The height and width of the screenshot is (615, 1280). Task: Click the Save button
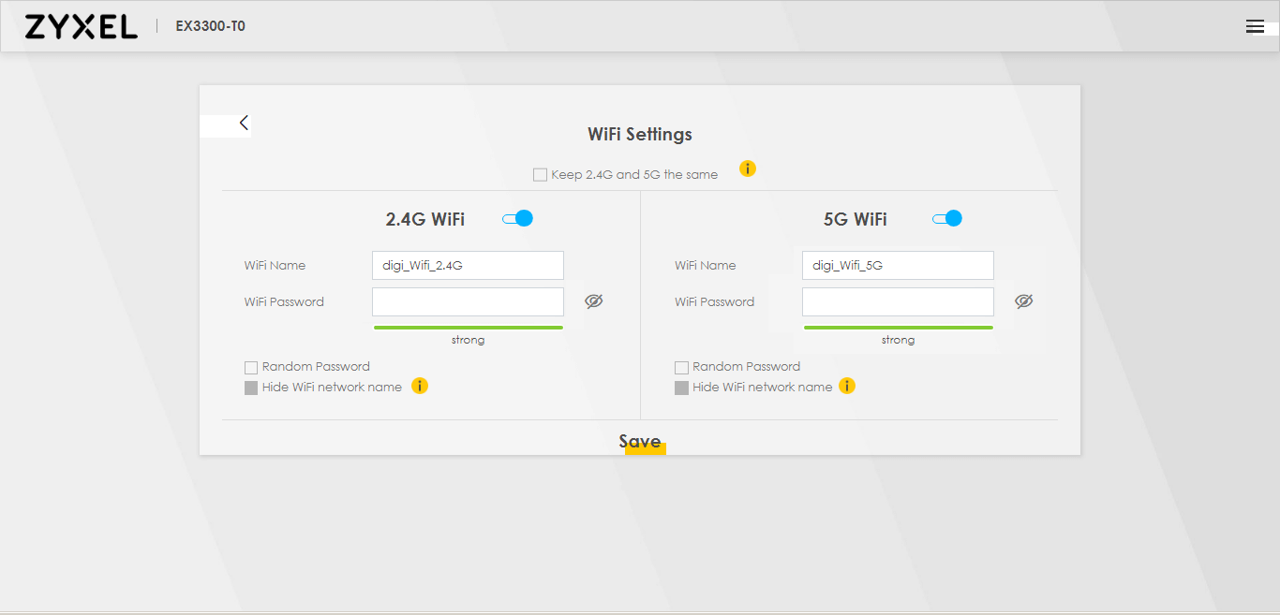[640, 442]
